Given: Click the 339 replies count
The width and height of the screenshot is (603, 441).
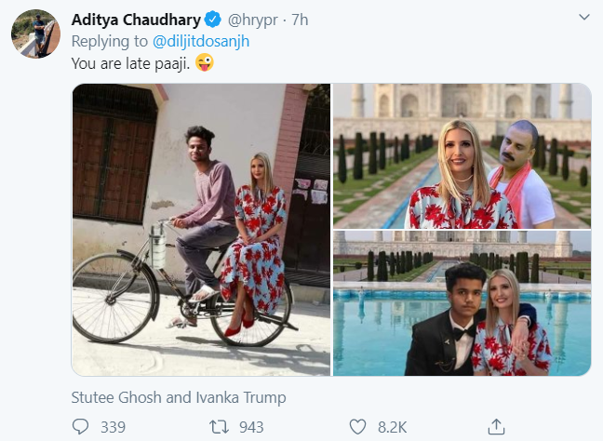Looking at the screenshot, I should [112, 427].
